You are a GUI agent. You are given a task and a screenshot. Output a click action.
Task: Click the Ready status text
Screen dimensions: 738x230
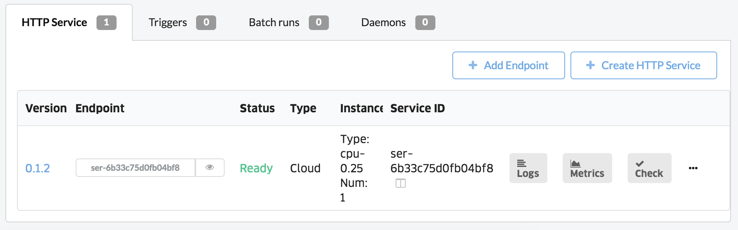click(x=256, y=168)
